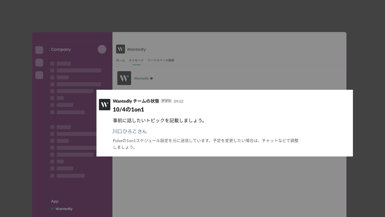Click the sender name Wantedly チームの状態
The width and height of the screenshot is (385, 217).
pyautogui.click(x=136, y=101)
